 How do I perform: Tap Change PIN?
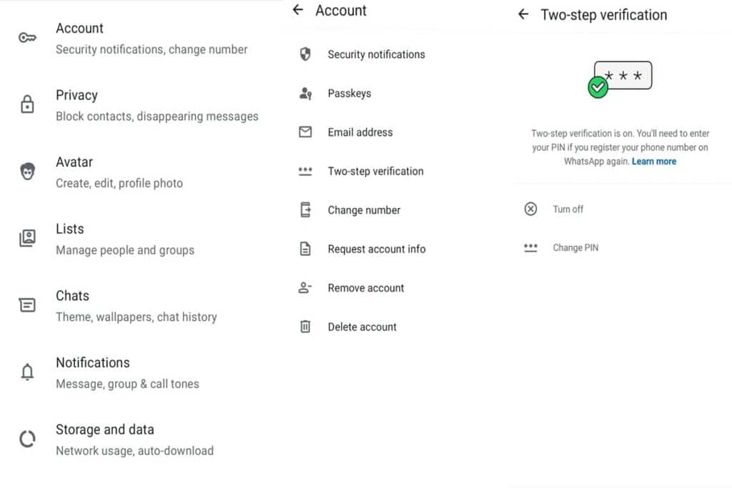[x=621, y=248]
